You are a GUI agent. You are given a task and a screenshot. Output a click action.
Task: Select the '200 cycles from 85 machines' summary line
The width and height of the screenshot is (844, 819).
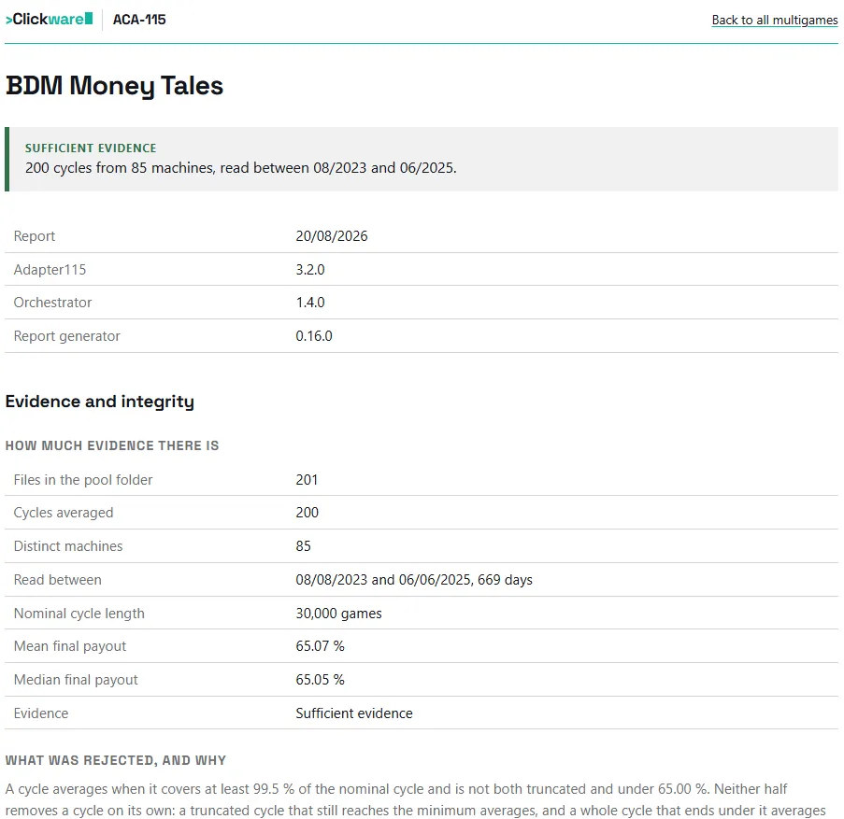[240, 168]
